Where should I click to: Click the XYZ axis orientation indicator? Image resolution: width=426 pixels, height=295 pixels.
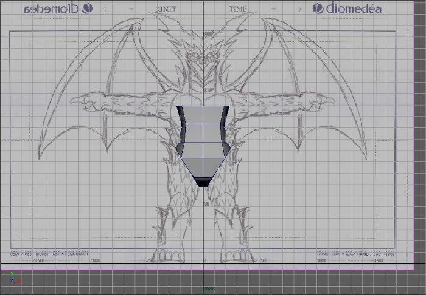coord(15,277)
